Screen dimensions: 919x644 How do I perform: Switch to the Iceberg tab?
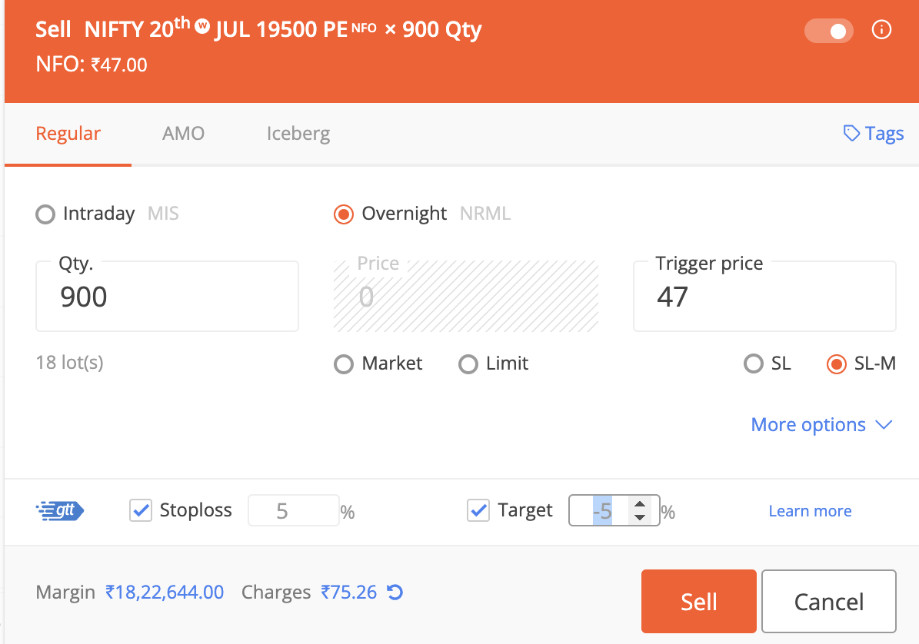coord(298,134)
